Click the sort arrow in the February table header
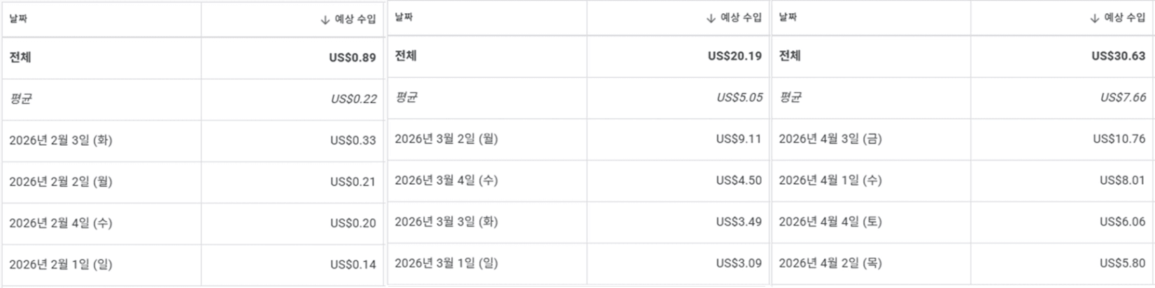This screenshot has height=288, width=1155. 325,20
